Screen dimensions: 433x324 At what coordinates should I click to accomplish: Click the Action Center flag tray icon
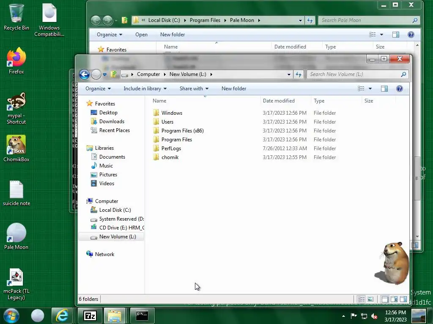[x=354, y=316]
